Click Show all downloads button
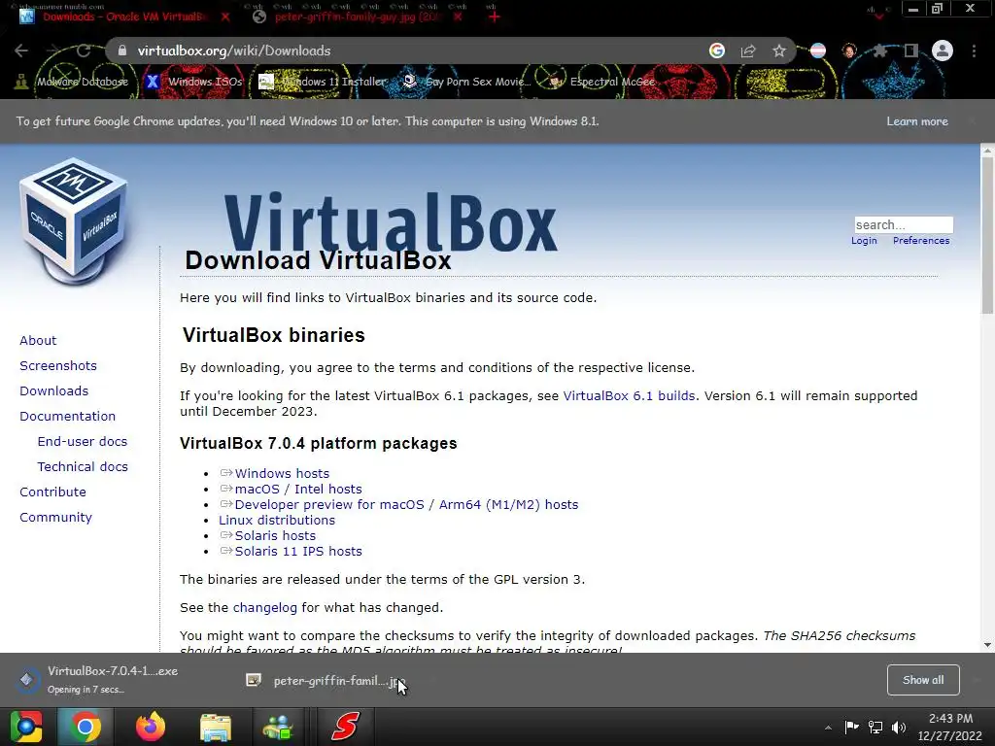The width and height of the screenshot is (995, 746). [923, 680]
